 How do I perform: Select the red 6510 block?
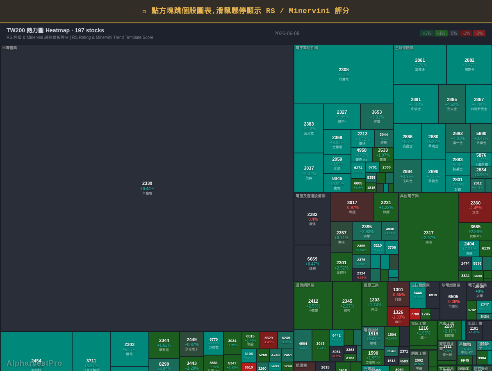[x=249, y=367]
